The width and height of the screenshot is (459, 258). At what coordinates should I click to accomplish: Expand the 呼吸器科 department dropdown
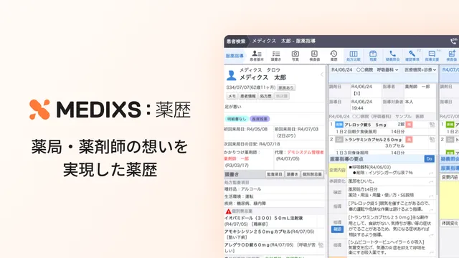pyautogui.click(x=387, y=70)
